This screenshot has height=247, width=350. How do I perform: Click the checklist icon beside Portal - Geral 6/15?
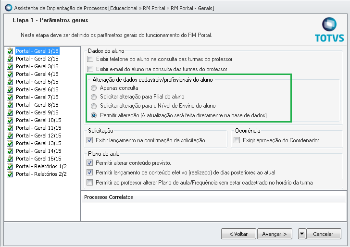click(x=10, y=89)
